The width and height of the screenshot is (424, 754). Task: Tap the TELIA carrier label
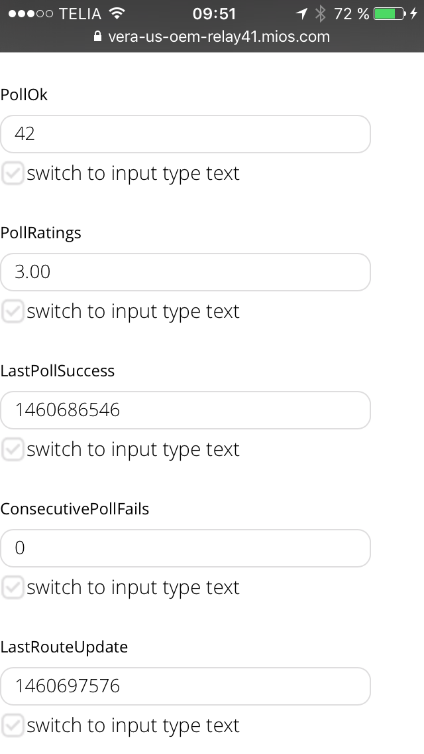(x=80, y=13)
